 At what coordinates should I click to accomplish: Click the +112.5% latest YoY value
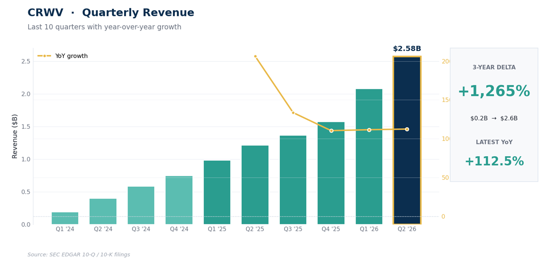(494, 162)
